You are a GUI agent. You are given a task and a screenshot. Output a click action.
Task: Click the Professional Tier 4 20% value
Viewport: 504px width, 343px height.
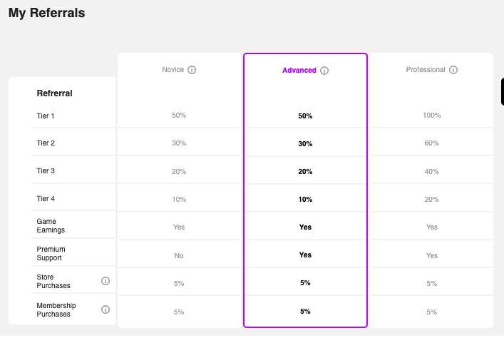point(432,199)
